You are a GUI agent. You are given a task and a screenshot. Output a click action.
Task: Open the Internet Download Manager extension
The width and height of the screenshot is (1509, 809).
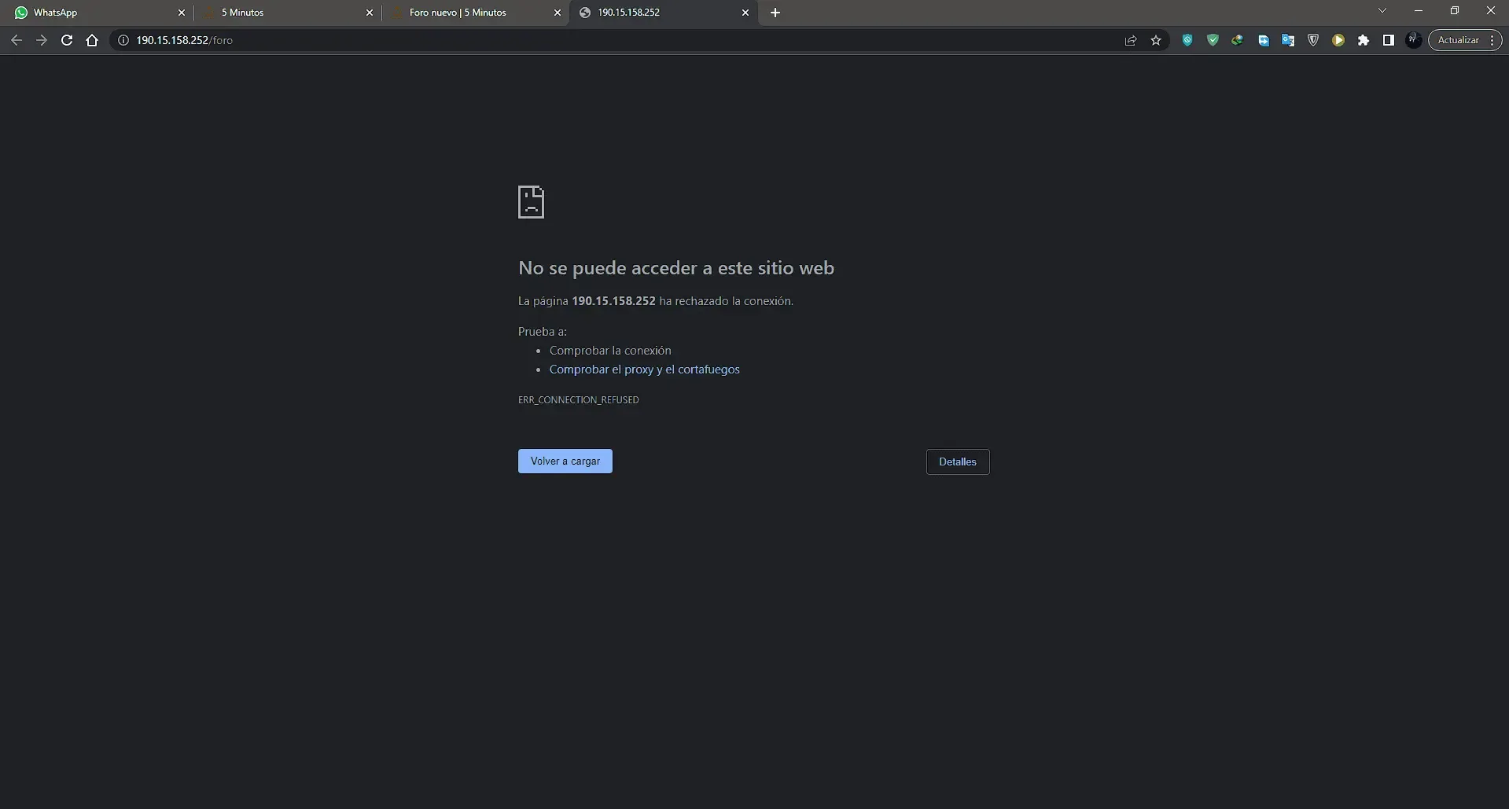coord(1238,40)
